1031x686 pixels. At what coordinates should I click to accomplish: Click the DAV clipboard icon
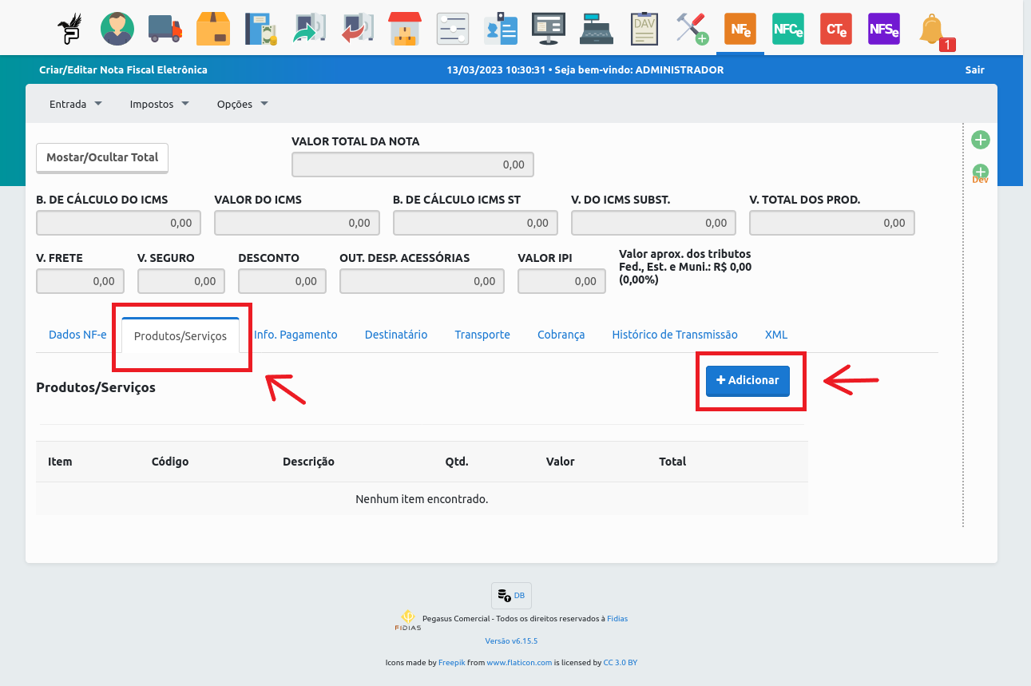tap(644, 29)
